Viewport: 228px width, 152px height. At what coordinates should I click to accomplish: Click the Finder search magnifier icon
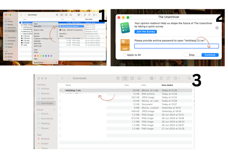point(189,78)
